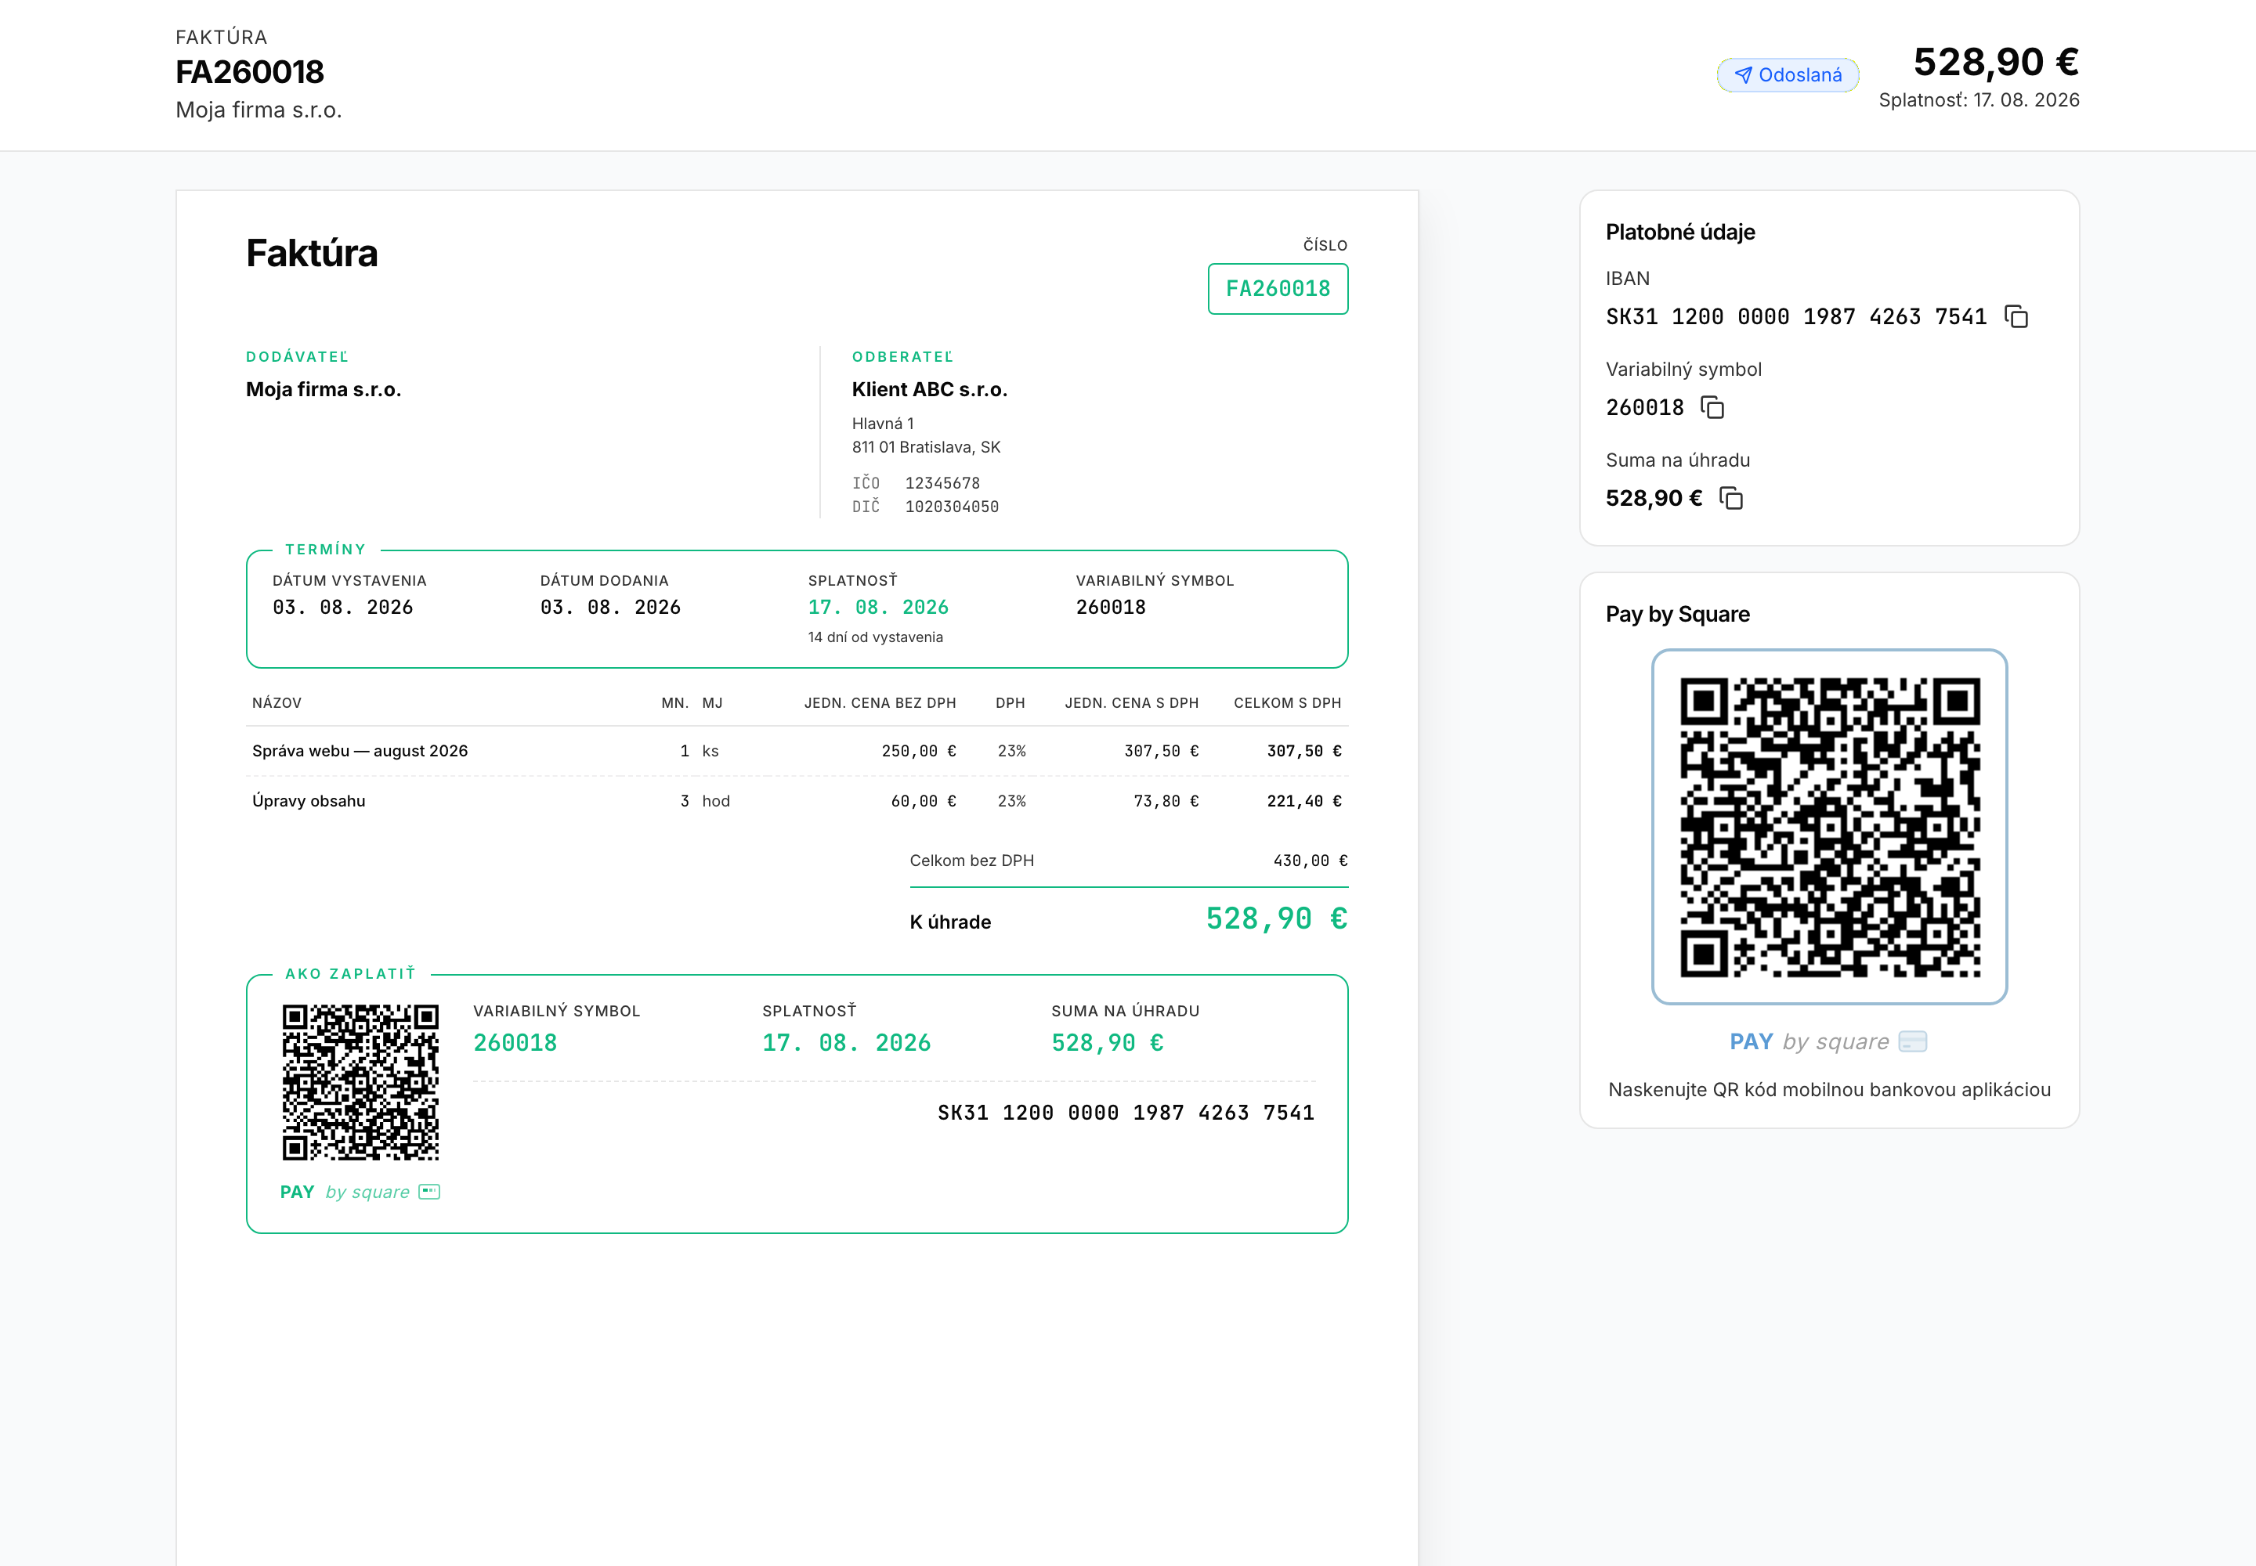Click the small QR code in Ako zaplatiť
2256x1566 pixels.
(x=360, y=1081)
